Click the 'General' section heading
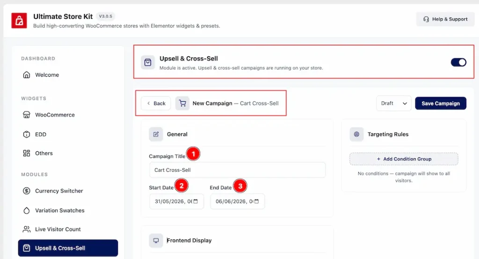Screen dimensions: 479x259 177,134
